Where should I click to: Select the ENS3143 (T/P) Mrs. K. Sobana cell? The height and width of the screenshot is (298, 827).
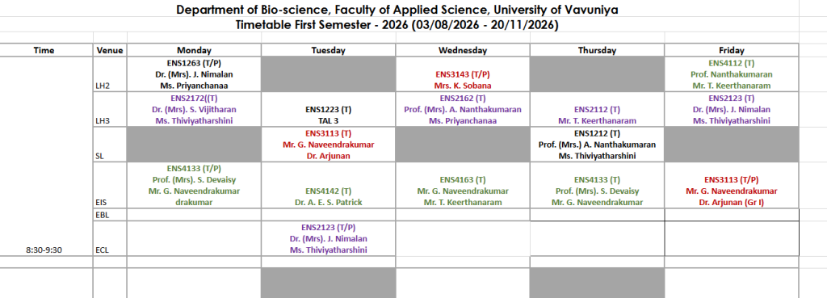[x=463, y=73]
